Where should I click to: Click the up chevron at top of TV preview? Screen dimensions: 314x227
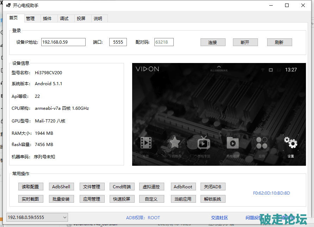tap(219, 66)
